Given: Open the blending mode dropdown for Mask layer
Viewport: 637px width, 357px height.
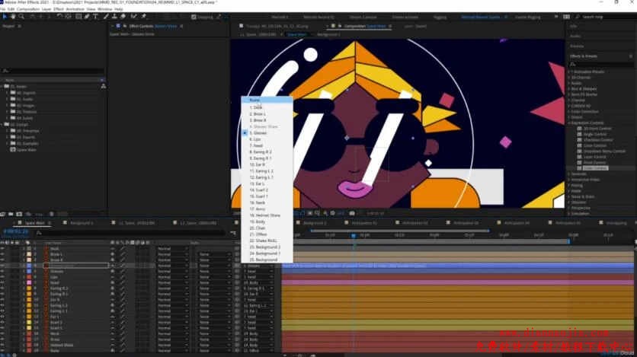Looking at the screenshot, I should pyautogui.click(x=168, y=248).
